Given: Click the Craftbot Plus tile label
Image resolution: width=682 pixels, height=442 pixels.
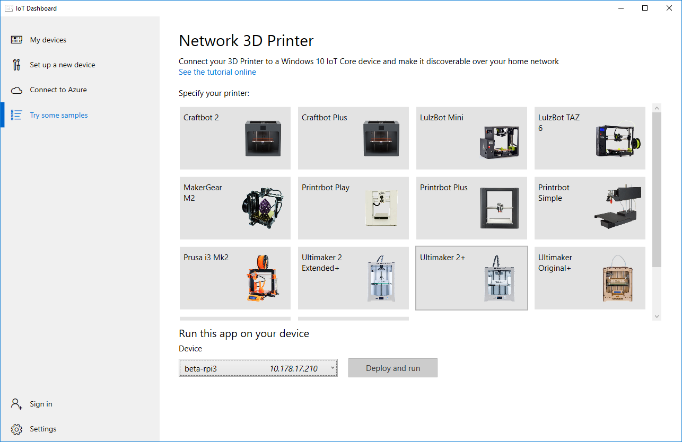Looking at the screenshot, I should tap(325, 118).
